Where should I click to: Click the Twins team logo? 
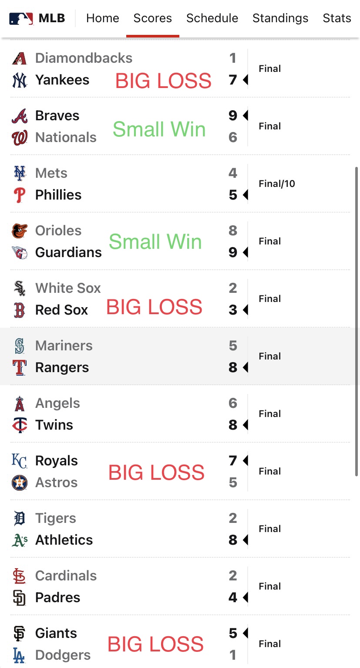tap(20, 425)
